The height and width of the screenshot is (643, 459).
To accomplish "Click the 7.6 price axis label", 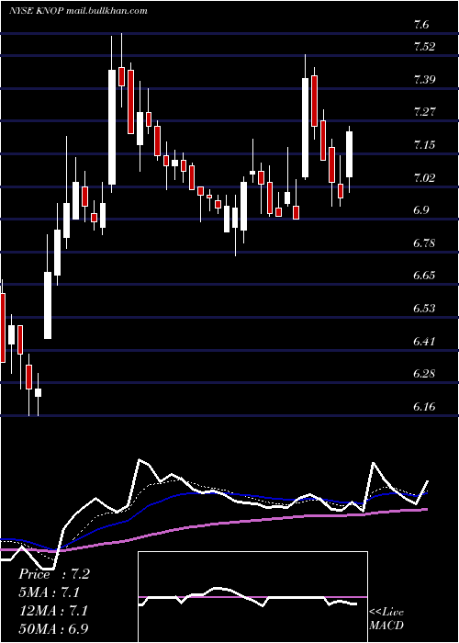I will [420, 25].
